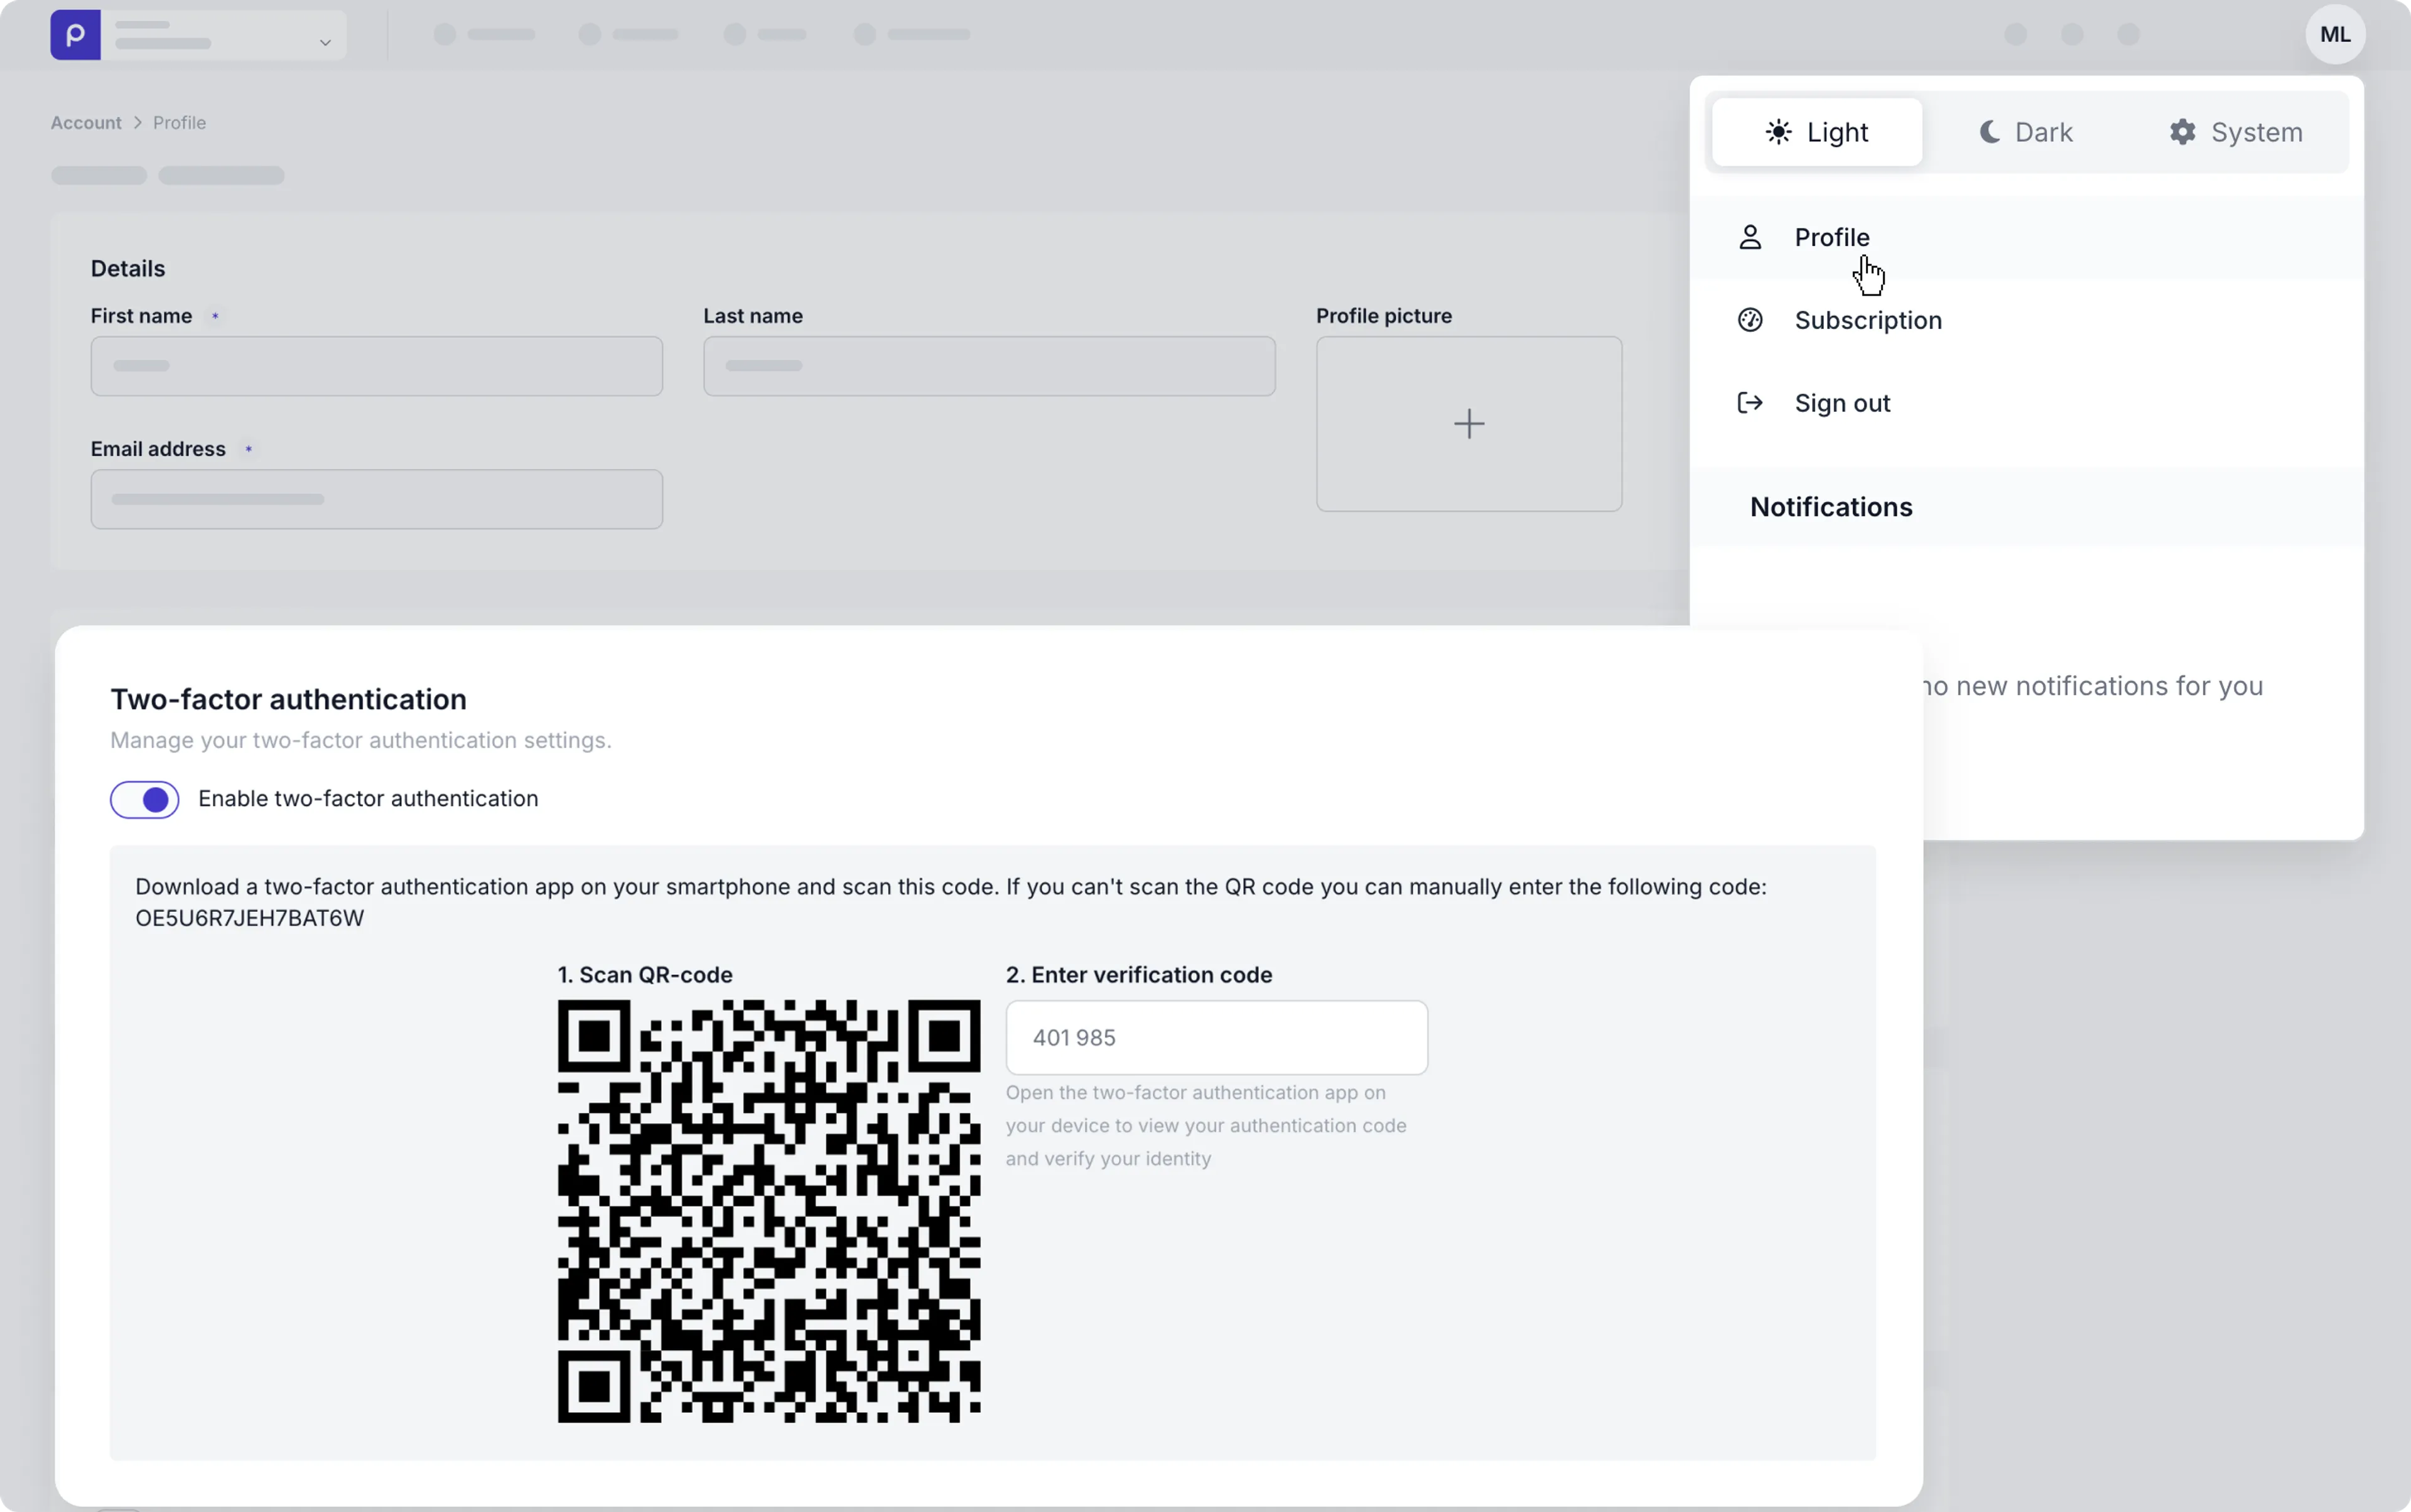Viewport: 2411px width, 1512px height.
Task: Click the System theme gear icon
Action: pyautogui.click(x=2183, y=131)
